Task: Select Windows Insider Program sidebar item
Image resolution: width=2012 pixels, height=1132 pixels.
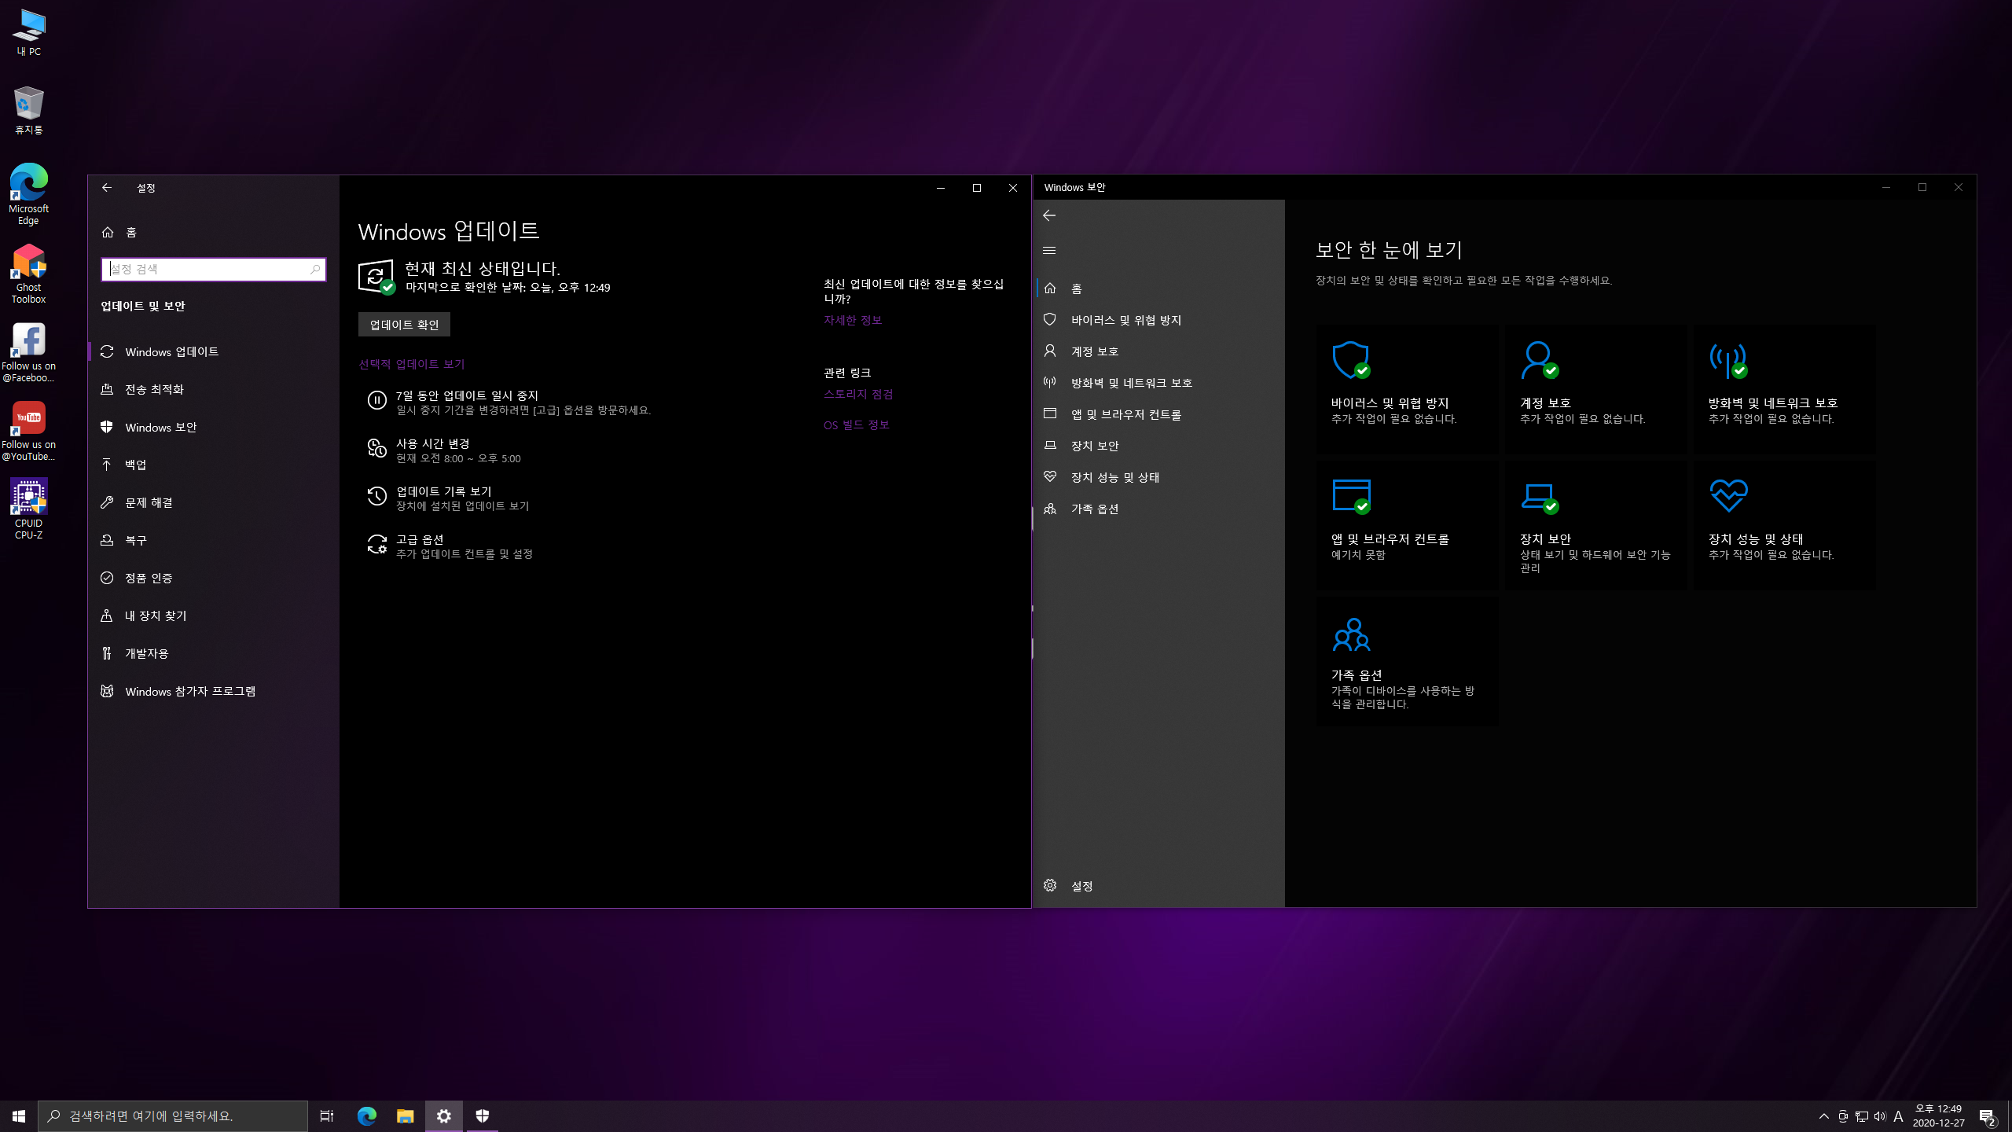Action: point(190,691)
